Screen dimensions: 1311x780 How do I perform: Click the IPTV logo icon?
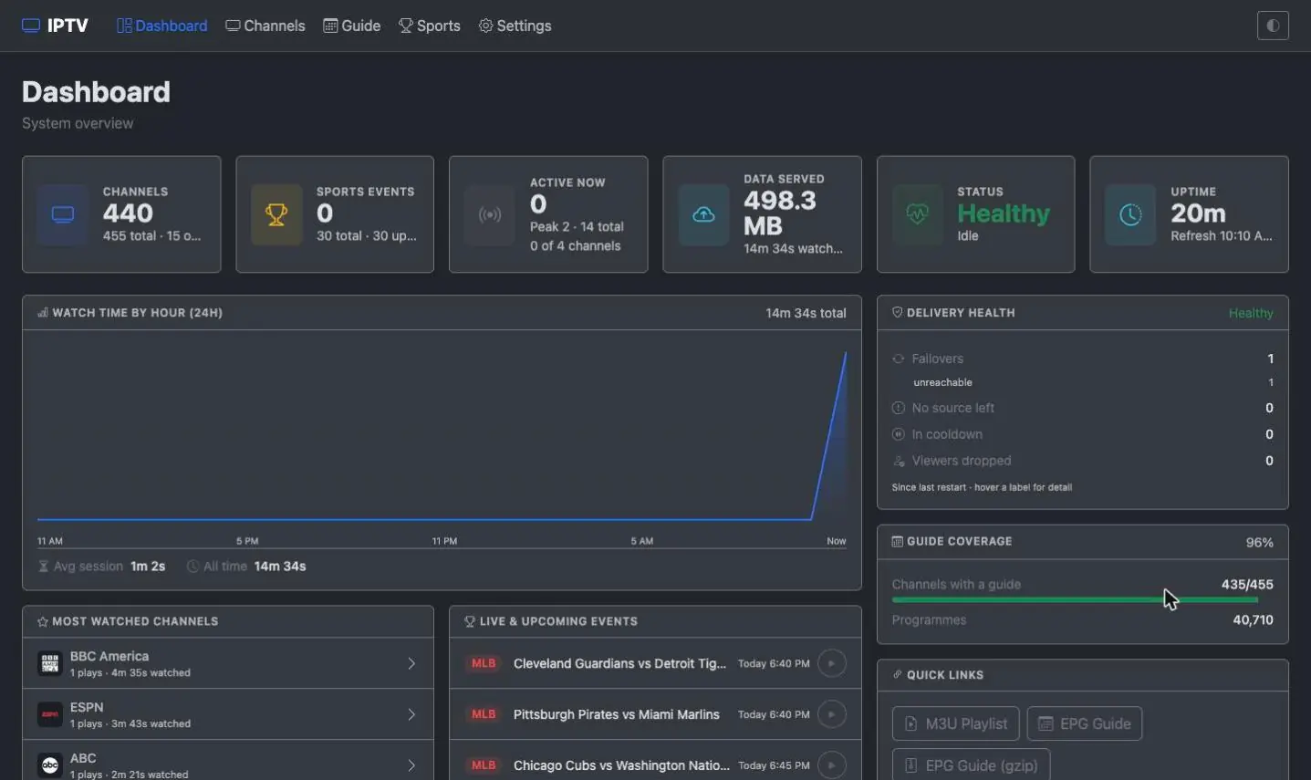click(x=31, y=26)
